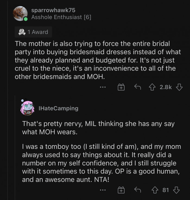The height and width of the screenshot is (200, 190).
Task: Click the 81 vote count
Action: tap(166, 190)
